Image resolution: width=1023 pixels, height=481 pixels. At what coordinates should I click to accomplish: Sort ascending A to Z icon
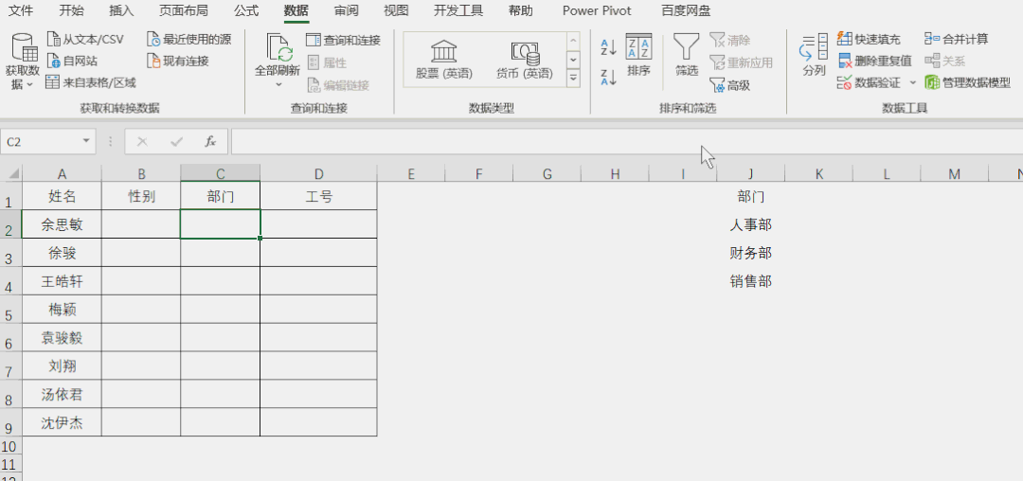(x=609, y=47)
